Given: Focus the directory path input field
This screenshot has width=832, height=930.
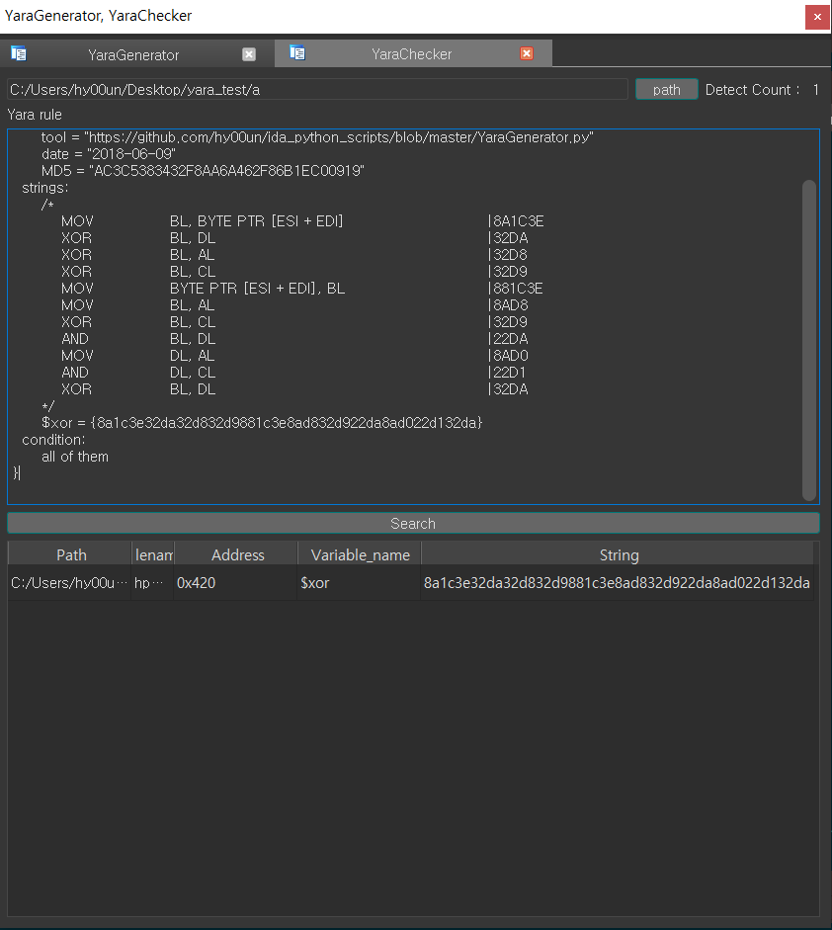Looking at the screenshot, I should 317,90.
